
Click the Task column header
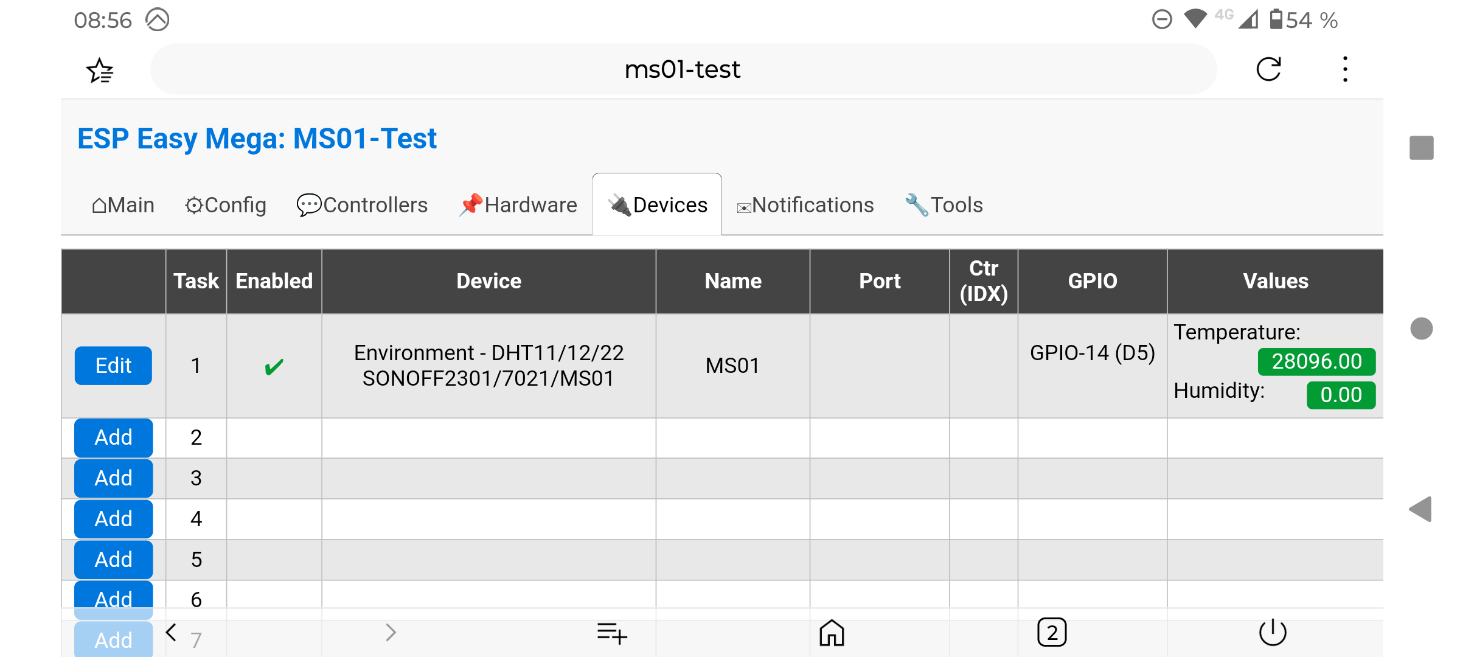coord(196,281)
